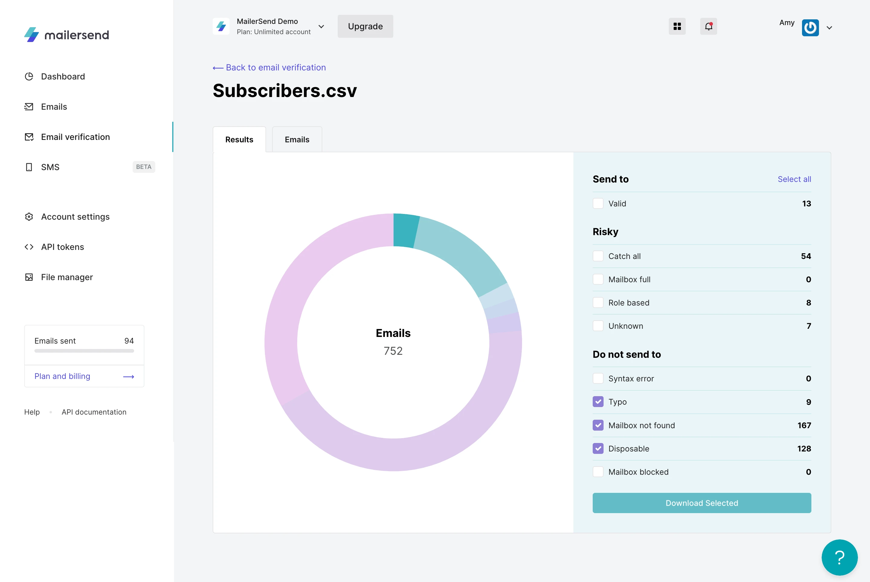Expand the MailerSend Demo account dropdown

click(x=321, y=27)
